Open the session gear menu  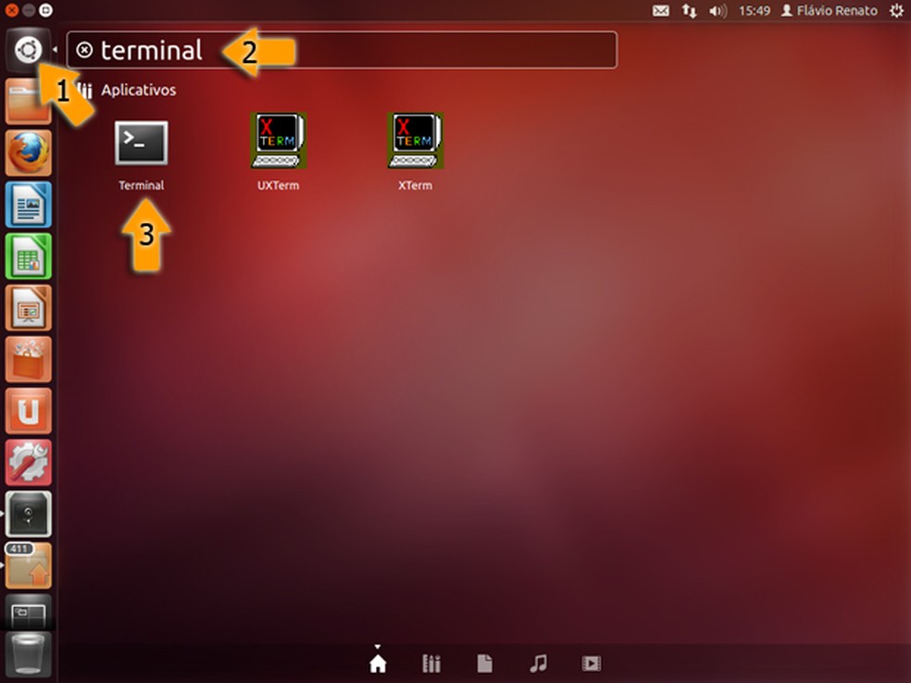895,10
